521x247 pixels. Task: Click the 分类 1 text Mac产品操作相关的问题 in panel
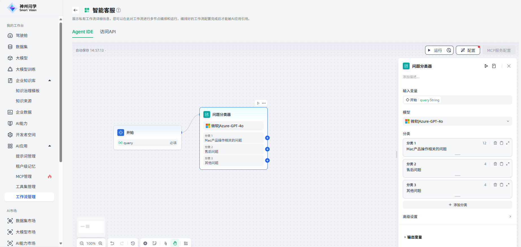coord(426,149)
